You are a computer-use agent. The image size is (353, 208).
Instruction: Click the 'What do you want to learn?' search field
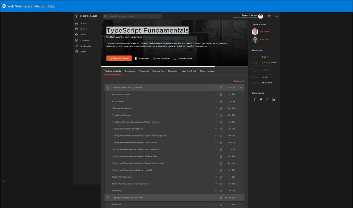(133, 16)
